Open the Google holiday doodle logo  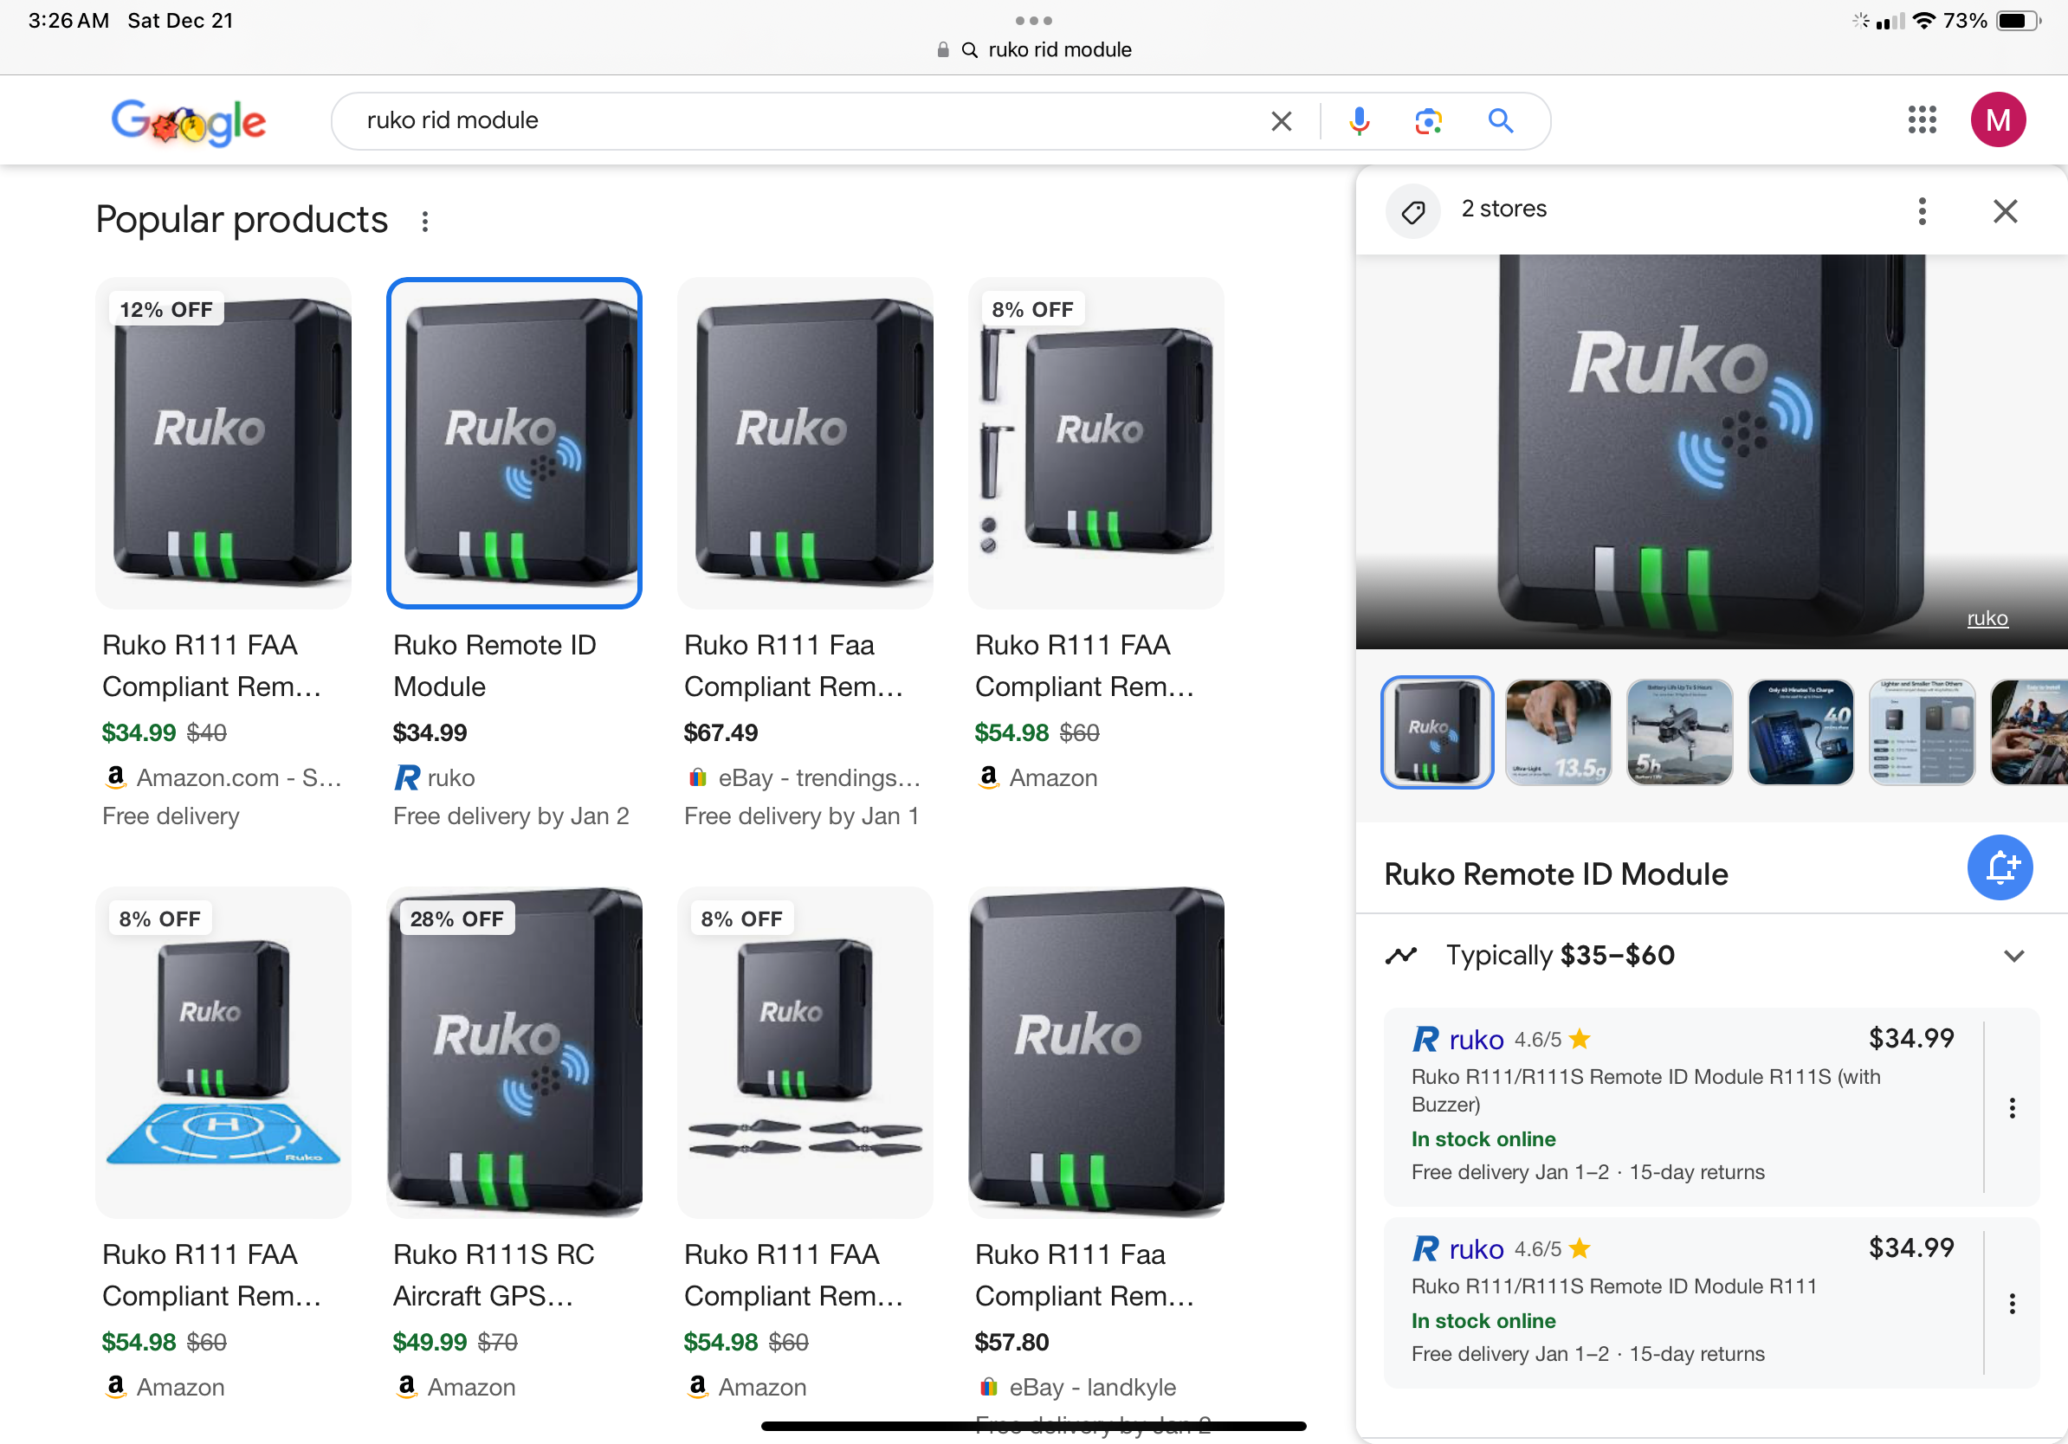(x=188, y=121)
